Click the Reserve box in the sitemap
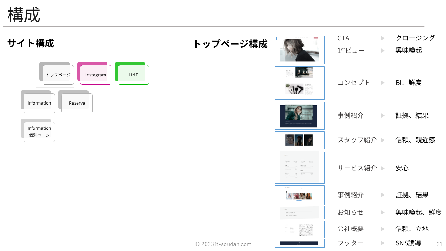The image size is (446, 251). pos(77,103)
